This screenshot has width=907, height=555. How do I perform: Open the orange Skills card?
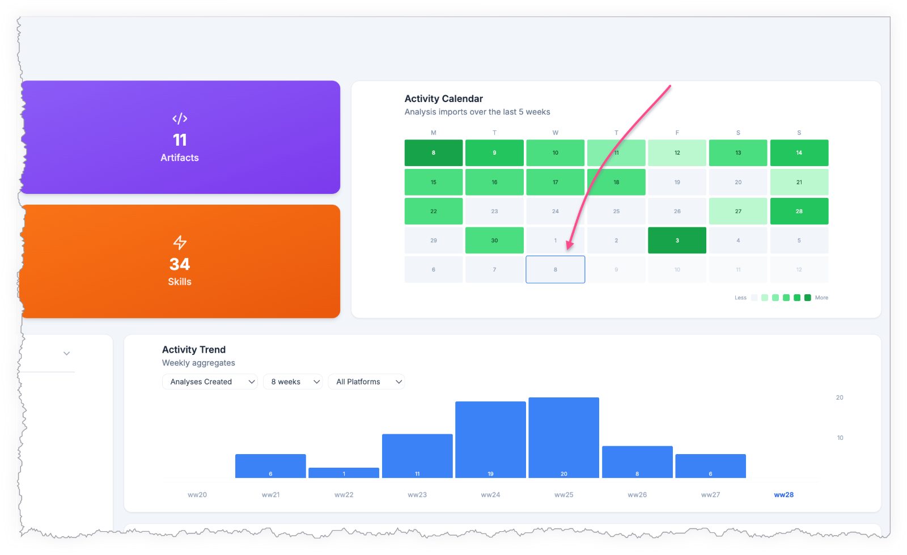[180, 261]
